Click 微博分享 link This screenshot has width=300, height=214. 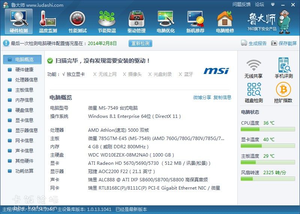(202, 98)
